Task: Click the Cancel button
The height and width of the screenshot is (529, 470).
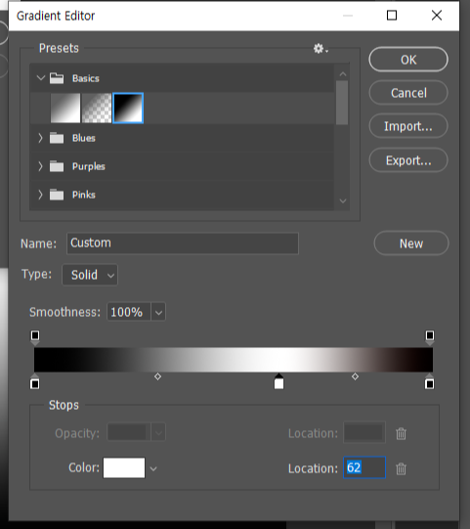Action: pos(408,93)
